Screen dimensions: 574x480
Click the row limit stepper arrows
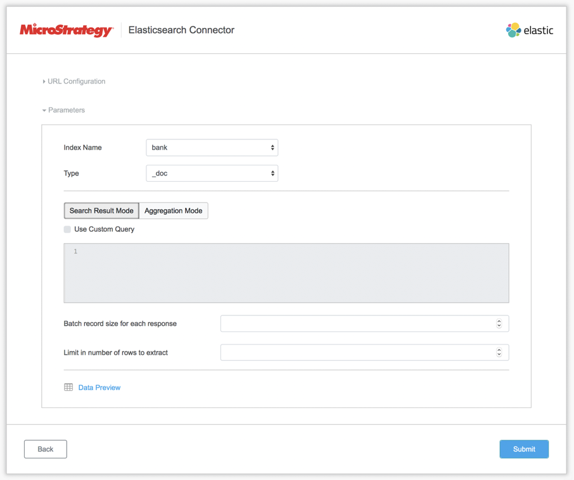(x=499, y=353)
